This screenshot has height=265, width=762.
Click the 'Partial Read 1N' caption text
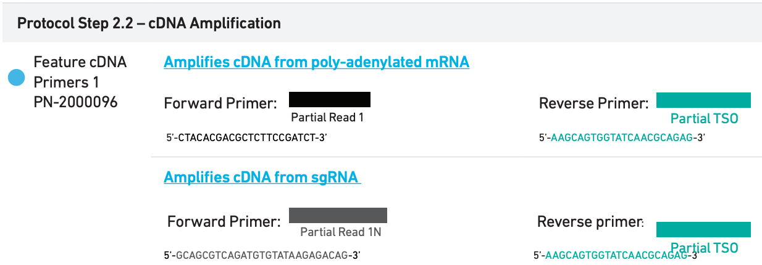point(340,232)
